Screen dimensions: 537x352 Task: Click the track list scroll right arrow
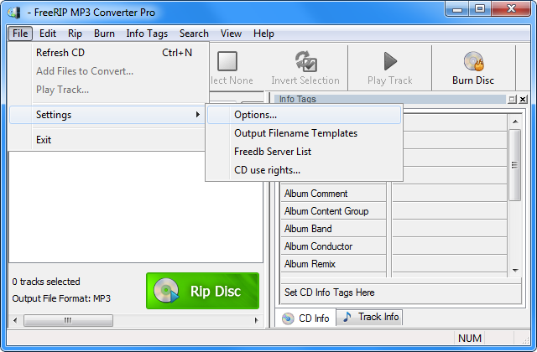tap(256, 320)
